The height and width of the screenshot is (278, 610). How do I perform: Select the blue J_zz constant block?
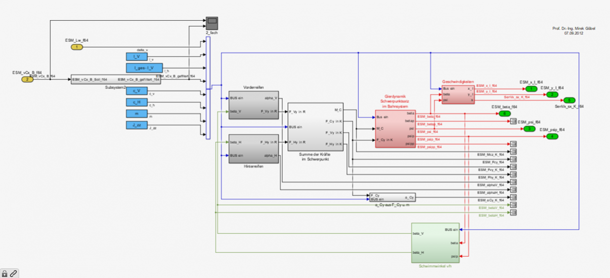[136, 125]
